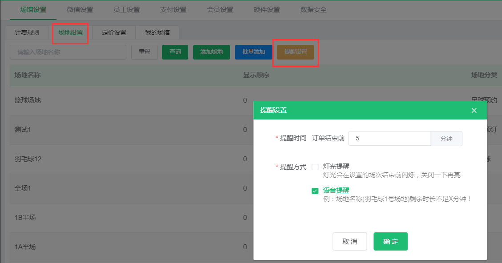The image size is (502, 263).
Task: Open the 场馆设置 top tab
Action: [x=33, y=10]
